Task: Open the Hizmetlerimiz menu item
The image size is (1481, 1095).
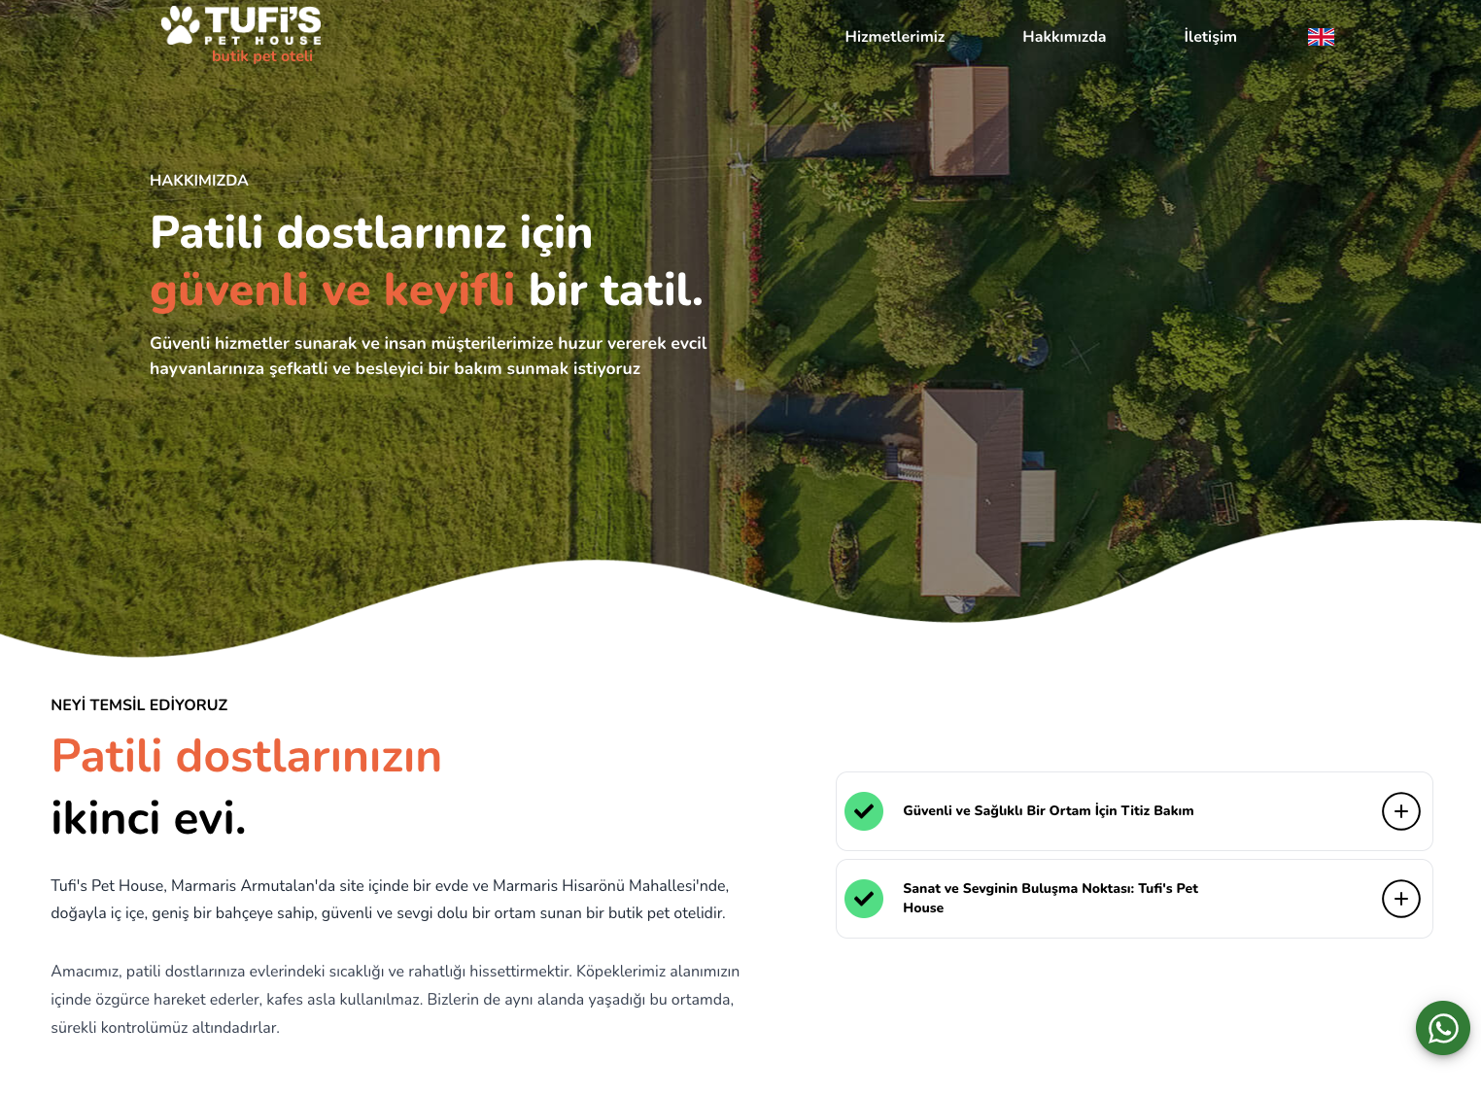Action: pyautogui.click(x=894, y=37)
